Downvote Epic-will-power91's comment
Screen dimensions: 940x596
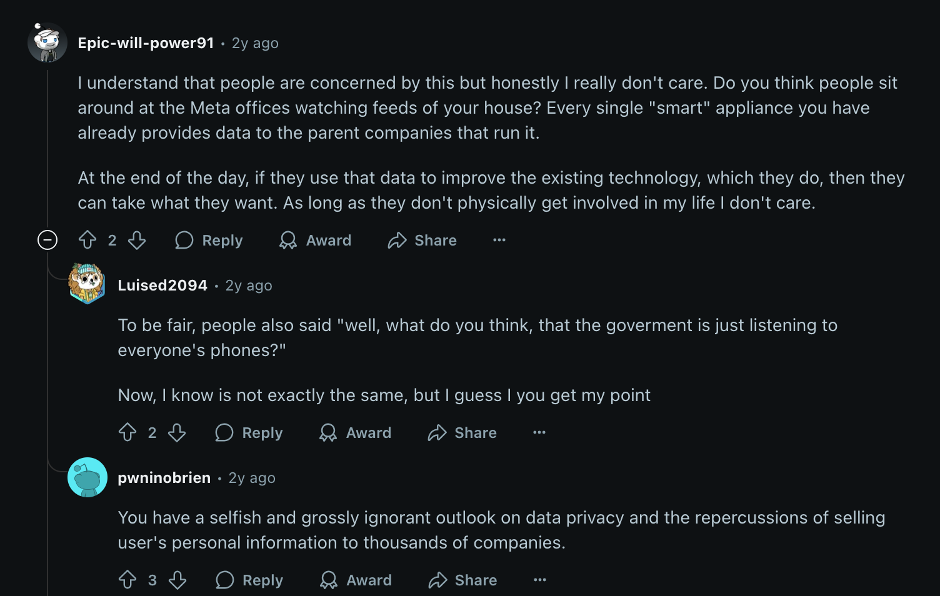coord(137,240)
